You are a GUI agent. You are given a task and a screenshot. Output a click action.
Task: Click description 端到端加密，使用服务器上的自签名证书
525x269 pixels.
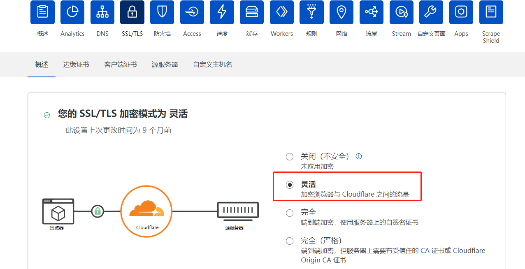(360, 223)
